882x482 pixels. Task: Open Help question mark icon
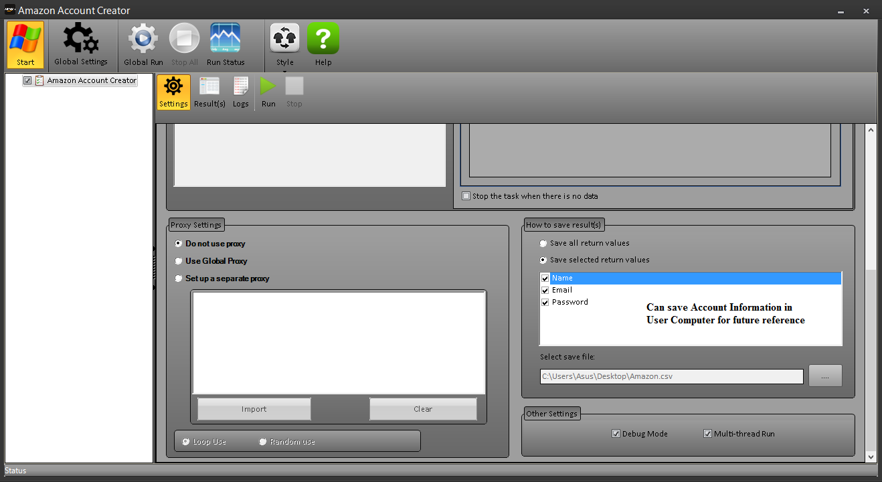pos(323,45)
